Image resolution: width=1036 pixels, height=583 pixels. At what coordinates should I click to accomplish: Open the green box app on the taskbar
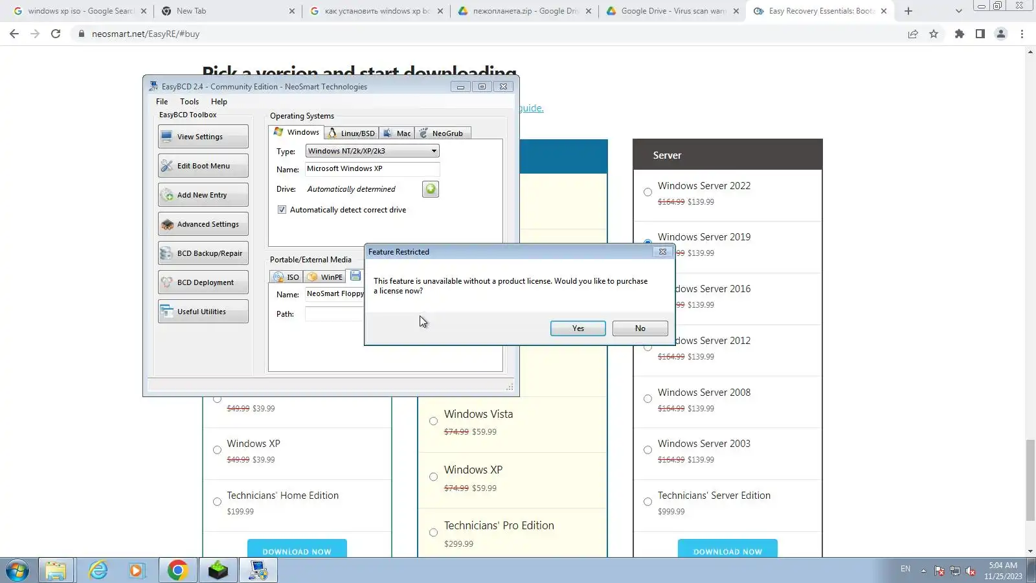coord(218,571)
